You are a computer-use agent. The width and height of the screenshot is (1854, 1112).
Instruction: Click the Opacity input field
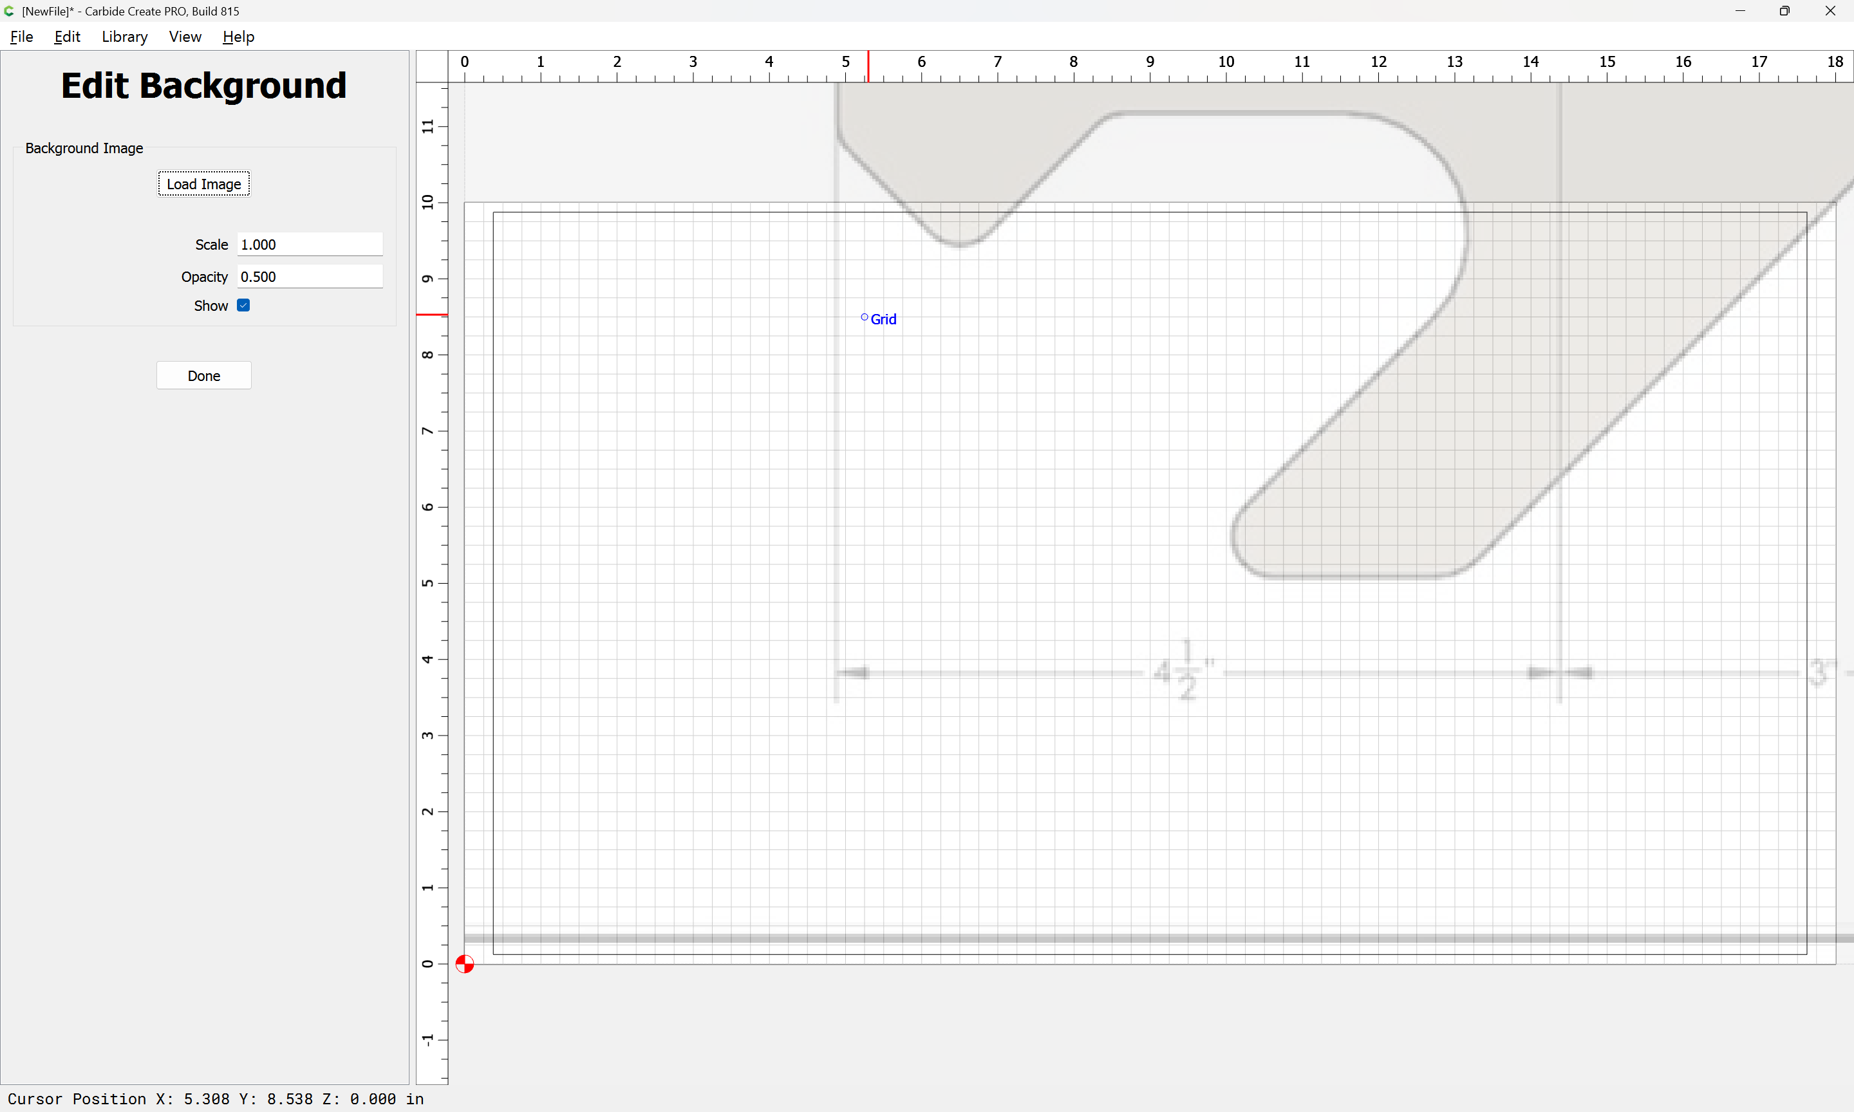pyautogui.click(x=310, y=277)
